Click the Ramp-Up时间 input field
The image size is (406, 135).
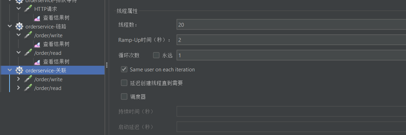pos(291,40)
